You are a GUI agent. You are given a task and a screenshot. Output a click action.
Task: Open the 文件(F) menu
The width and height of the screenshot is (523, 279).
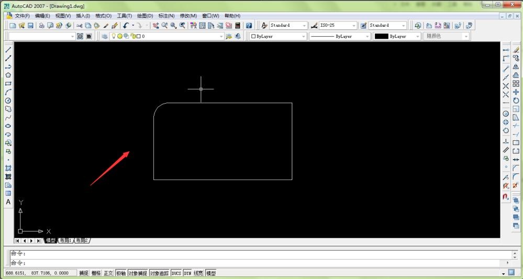[x=22, y=16]
